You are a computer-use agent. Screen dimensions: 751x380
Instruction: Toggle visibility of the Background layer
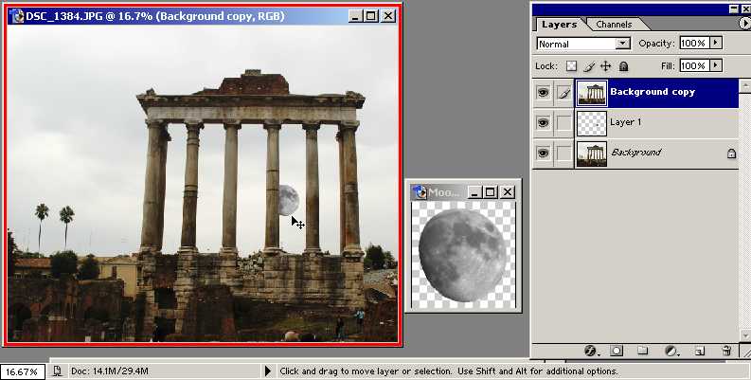coord(543,153)
